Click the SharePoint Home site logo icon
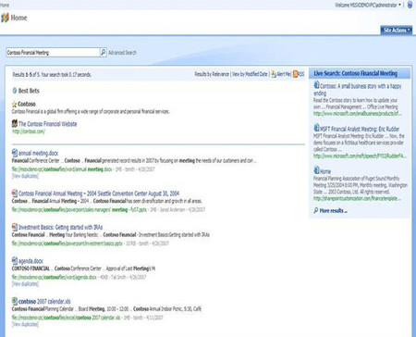The height and width of the screenshot is (337, 416). (x=5, y=18)
